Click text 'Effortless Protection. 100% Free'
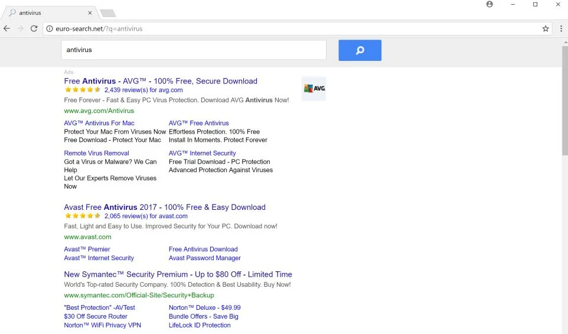Image resolution: width=568 pixels, height=334 pixels. click(214, 132)
